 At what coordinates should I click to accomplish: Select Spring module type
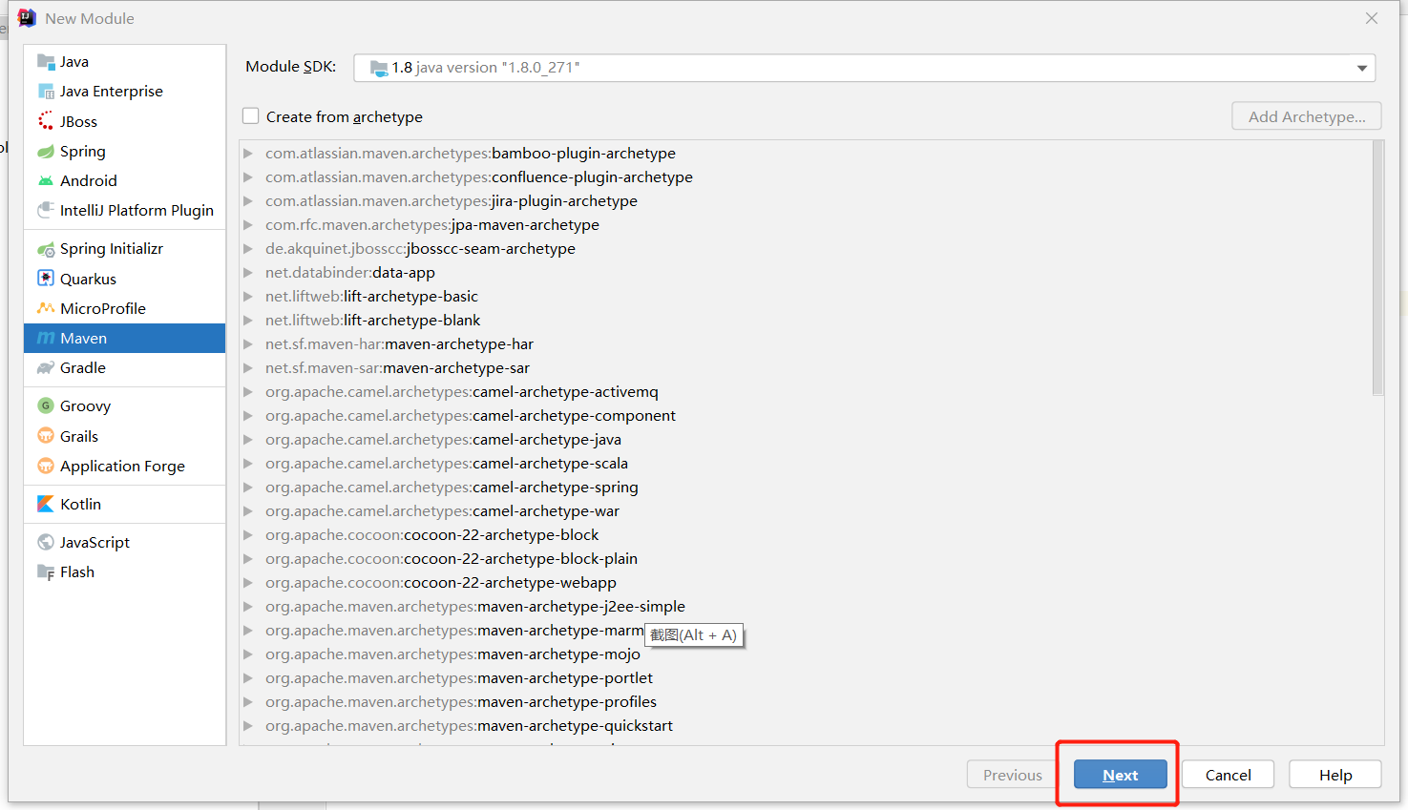[125, 151]
